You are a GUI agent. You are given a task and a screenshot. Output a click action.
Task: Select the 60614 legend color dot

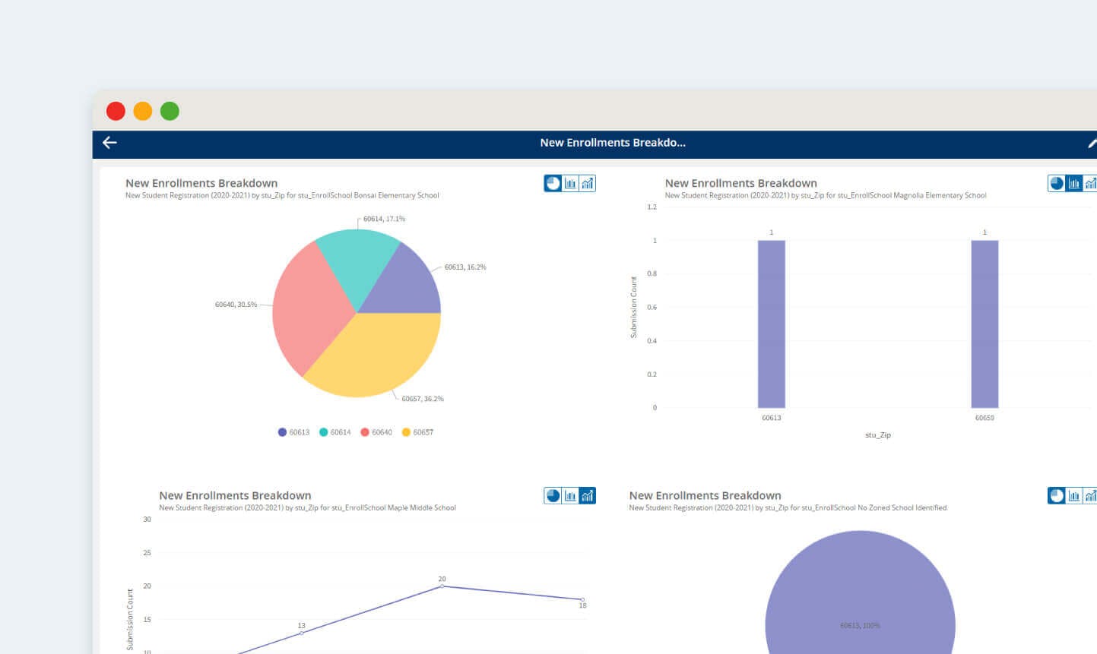pos(322,431)
